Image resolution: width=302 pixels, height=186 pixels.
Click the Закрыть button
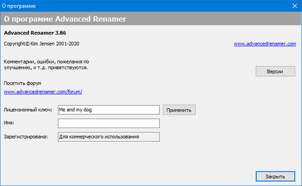tap(275, 176)
